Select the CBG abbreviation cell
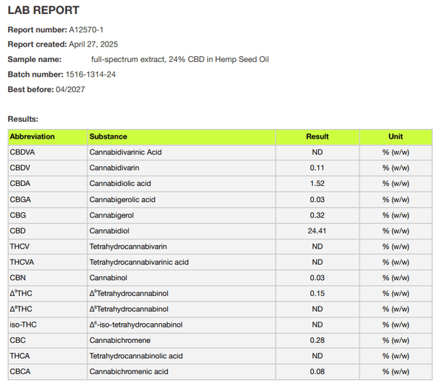 pyautogui.click(x=18, y=215)
